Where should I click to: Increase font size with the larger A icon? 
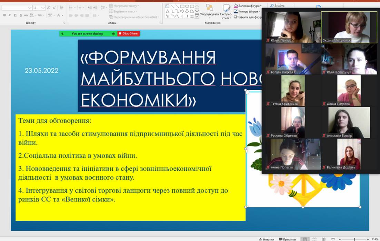(x=49, y=7)
